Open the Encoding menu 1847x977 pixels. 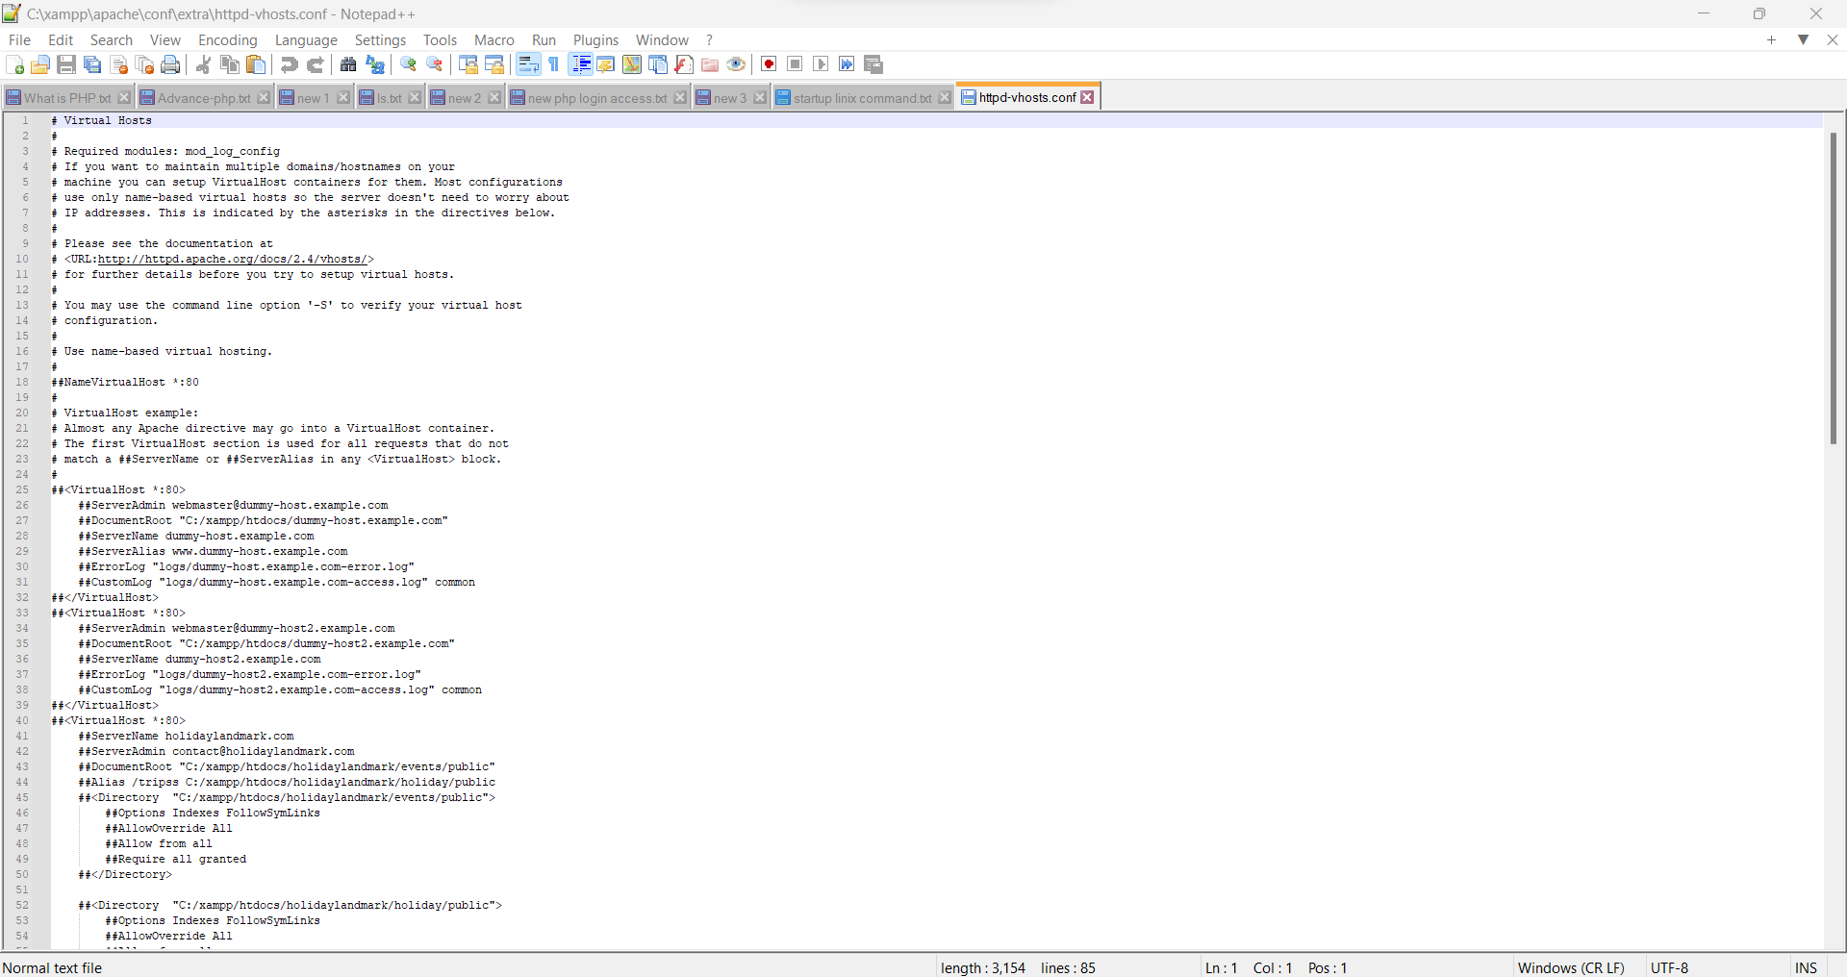point(227,40)
